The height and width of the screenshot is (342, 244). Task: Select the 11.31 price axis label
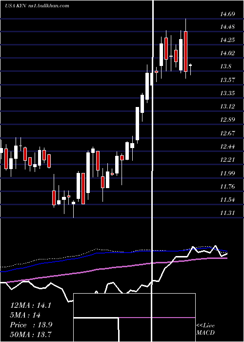tap(227, 213)
